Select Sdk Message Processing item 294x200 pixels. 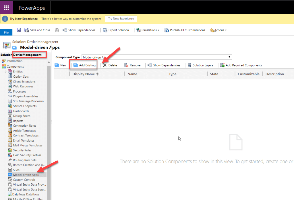click(30, 101)
